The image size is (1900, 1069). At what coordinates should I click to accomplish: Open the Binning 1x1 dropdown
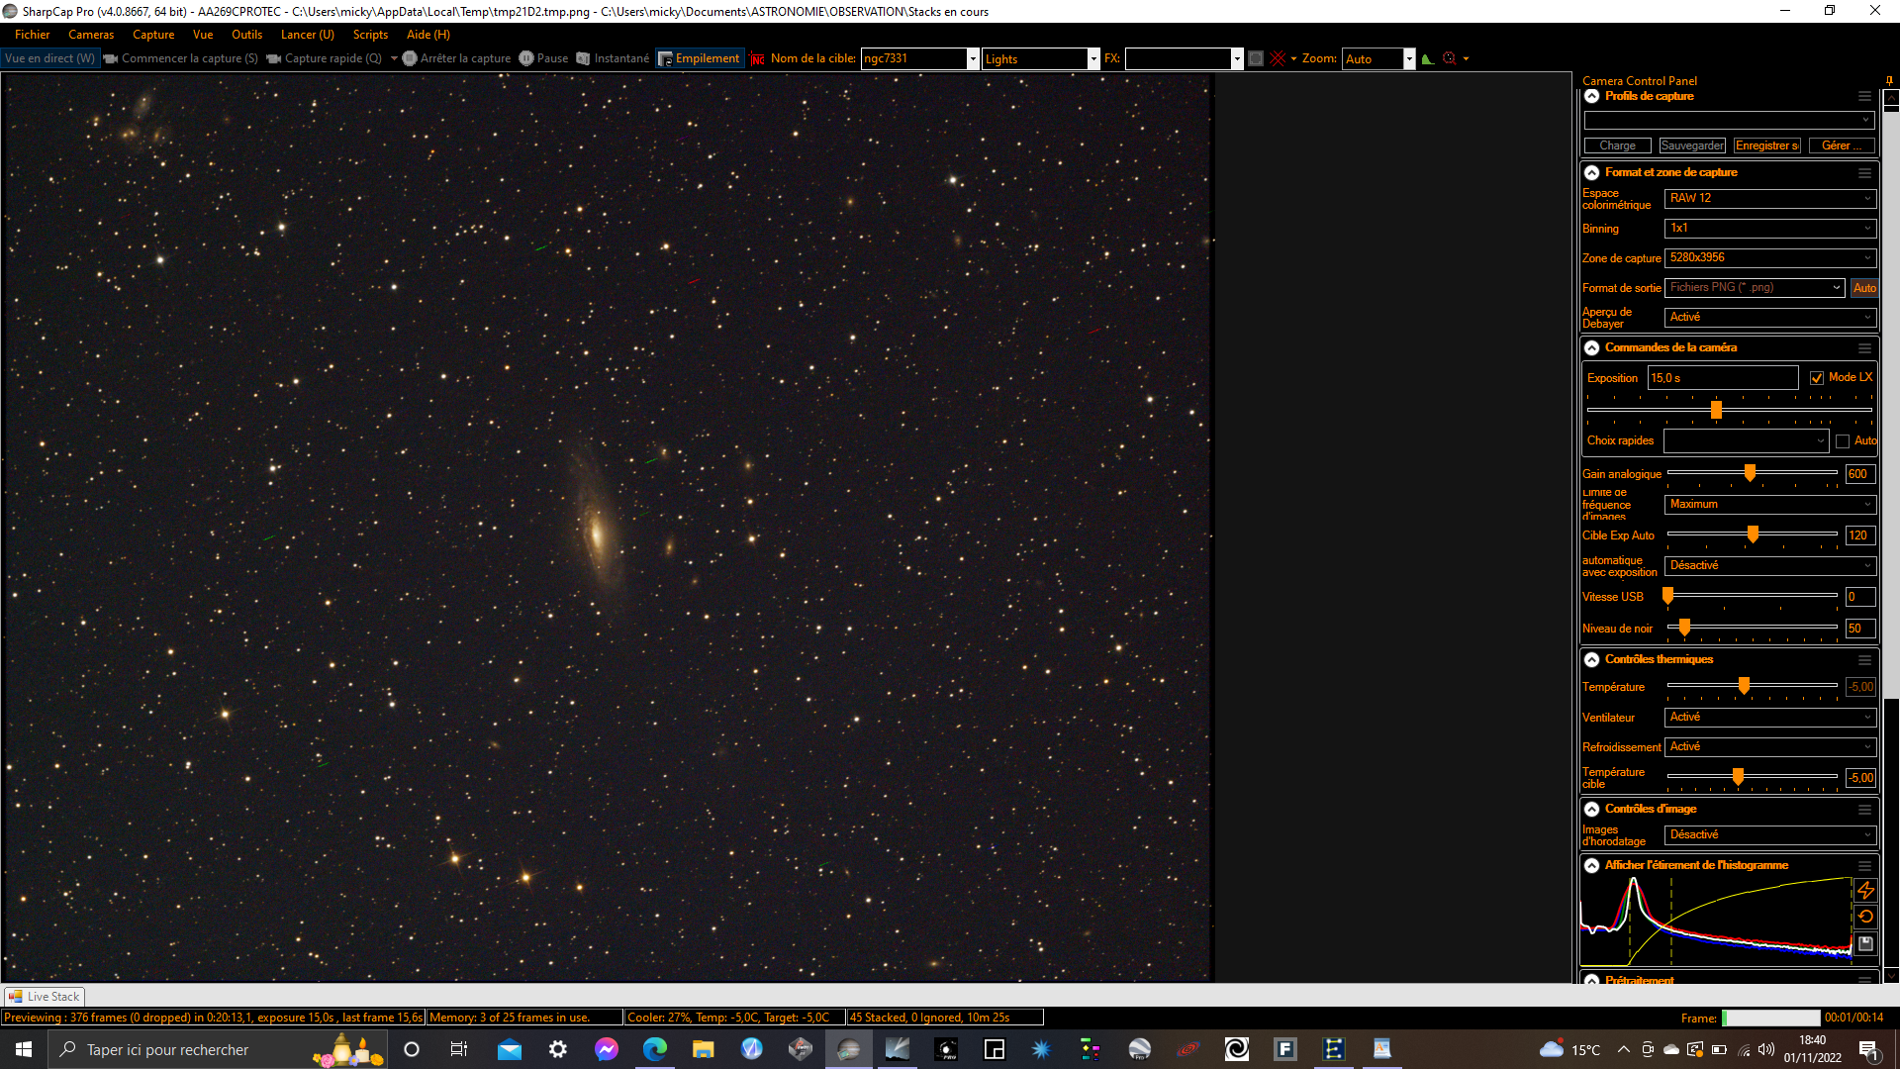[1770, 228]
